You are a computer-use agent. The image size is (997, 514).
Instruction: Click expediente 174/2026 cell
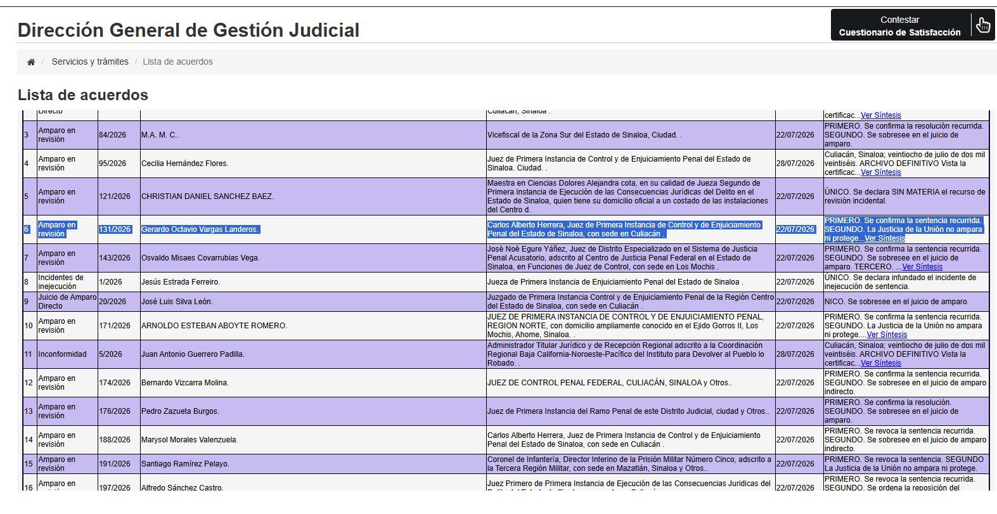point(119,383)
